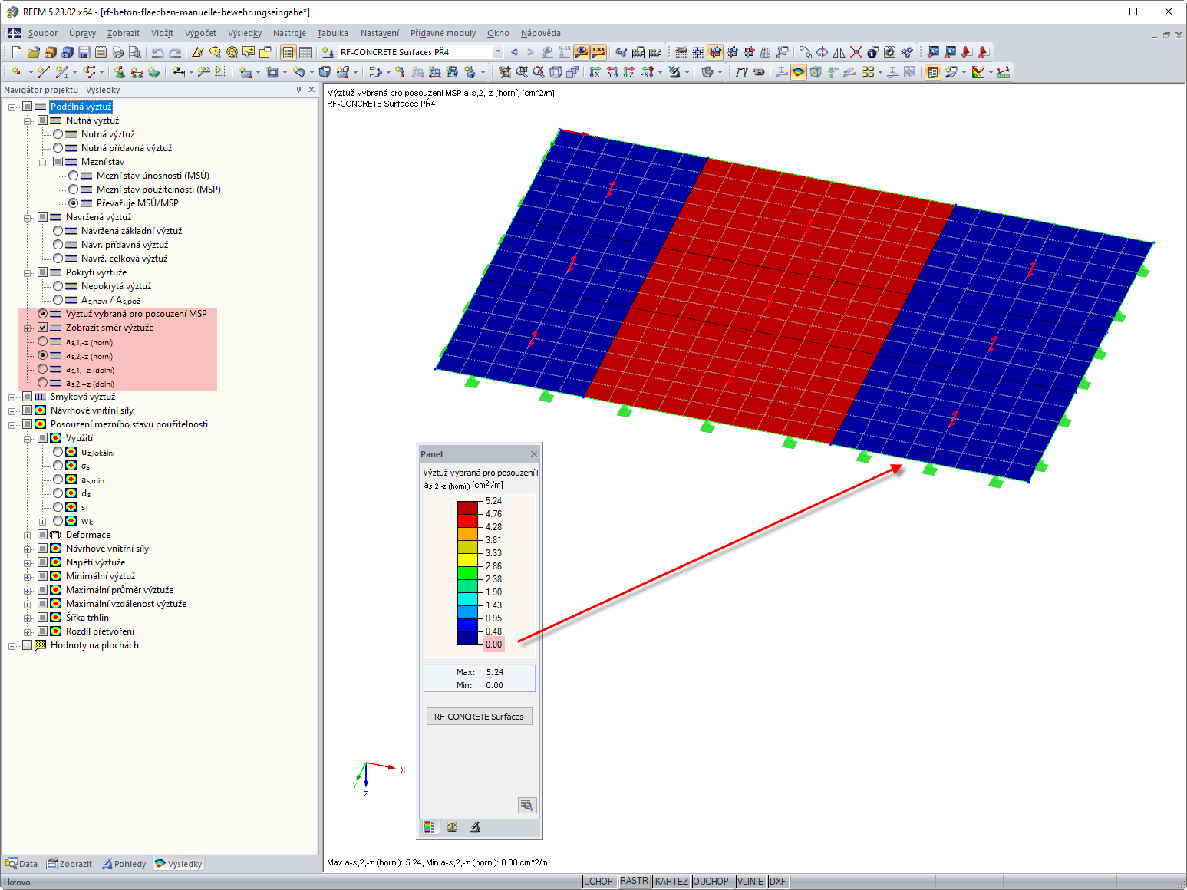Toggle show results eye icon
Viewport: 1187px width, 890px height.
tap(582, 52)
